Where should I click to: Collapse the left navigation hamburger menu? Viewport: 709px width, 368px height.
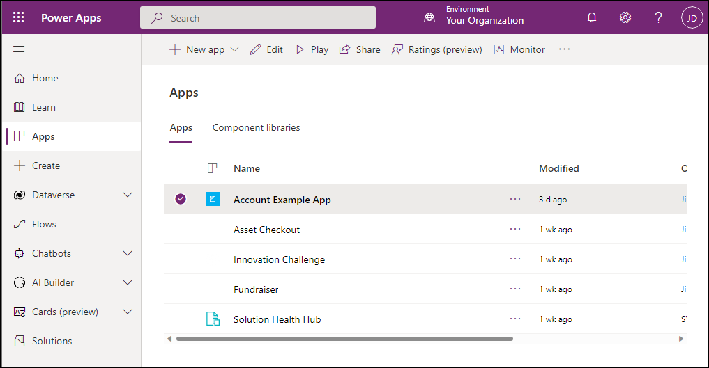point(19,49)
